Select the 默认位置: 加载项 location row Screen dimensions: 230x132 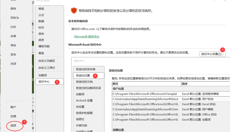tap(171, 120)
